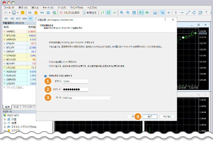Open the dropdown arrow beside new chart icon
The height and width of the screenshot is (141, 213).
tap(10, 13)
